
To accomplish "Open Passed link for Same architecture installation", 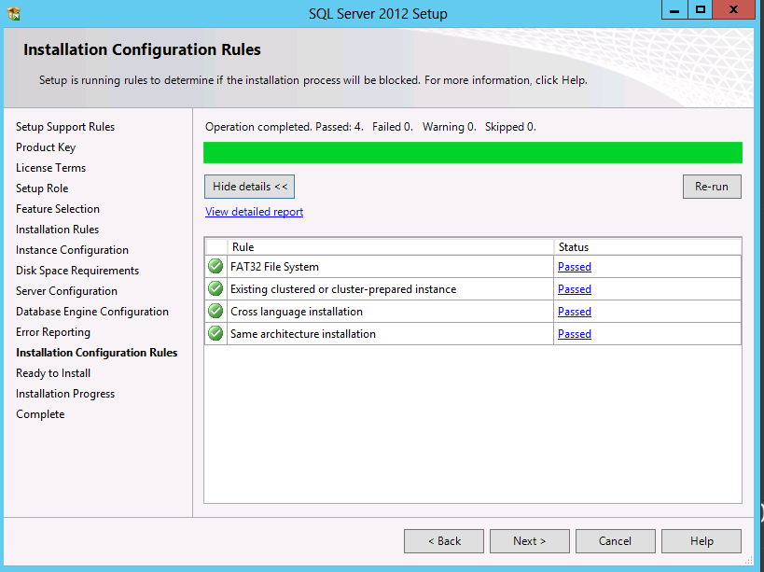I will click(575, 334).
